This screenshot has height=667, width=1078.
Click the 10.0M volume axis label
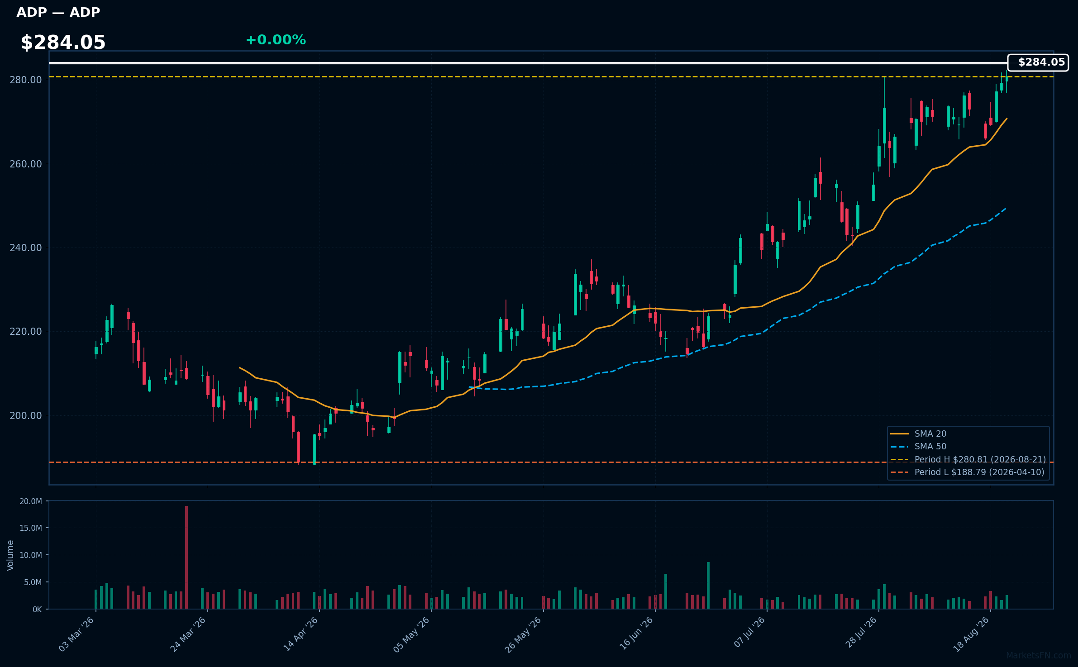pyautogui.click(x=31, y=555)
